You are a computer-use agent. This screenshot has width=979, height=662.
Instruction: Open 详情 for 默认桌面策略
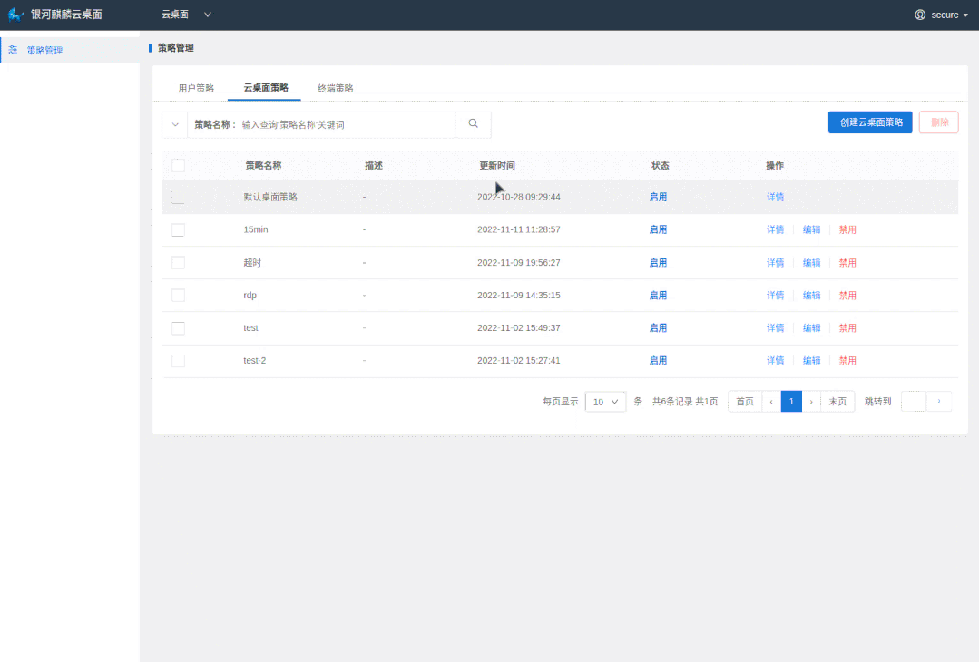(775, 197)
